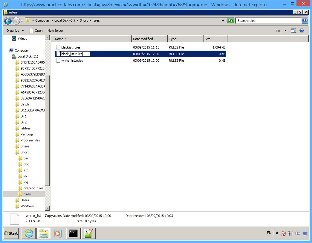
Task: Open Internet Explorer from the taskbar
Action: click(28, 233)
